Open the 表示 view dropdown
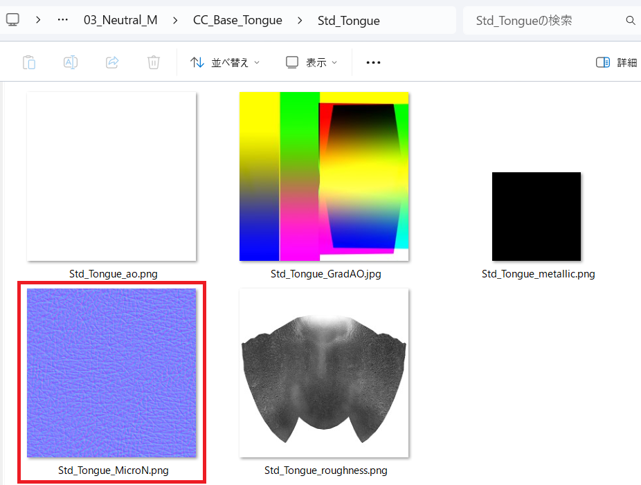This screenshot has height=485, width=641. click(312, 62)
